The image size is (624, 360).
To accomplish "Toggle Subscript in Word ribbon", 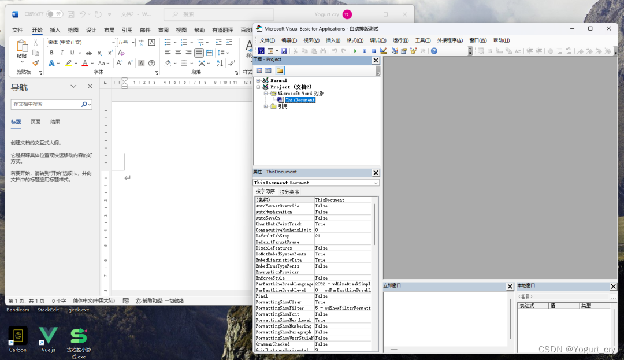I will [x=100, y=53].
